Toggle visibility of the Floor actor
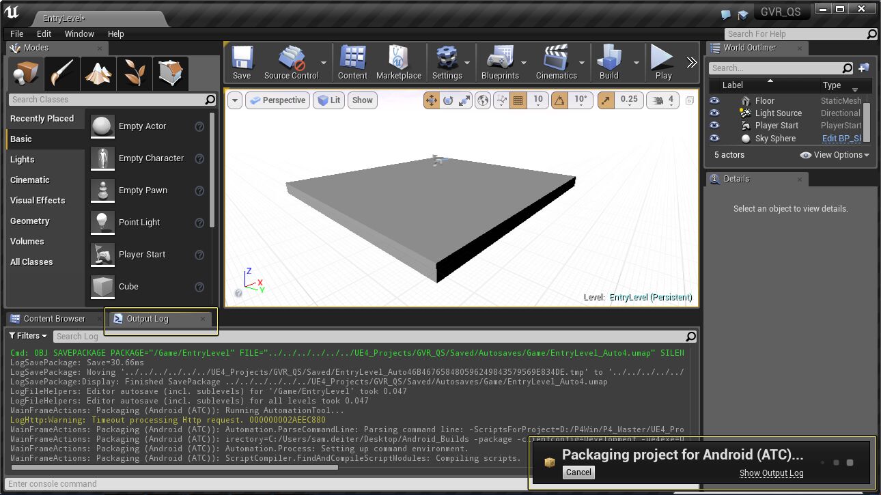Image resolution: width=881 pixels, height=495 pixels. coord(714,100)
